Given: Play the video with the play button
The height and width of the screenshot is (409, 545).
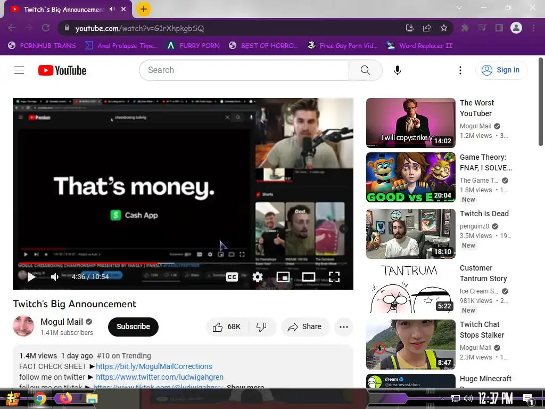Looking at the screenshot, I should point(31,277).
